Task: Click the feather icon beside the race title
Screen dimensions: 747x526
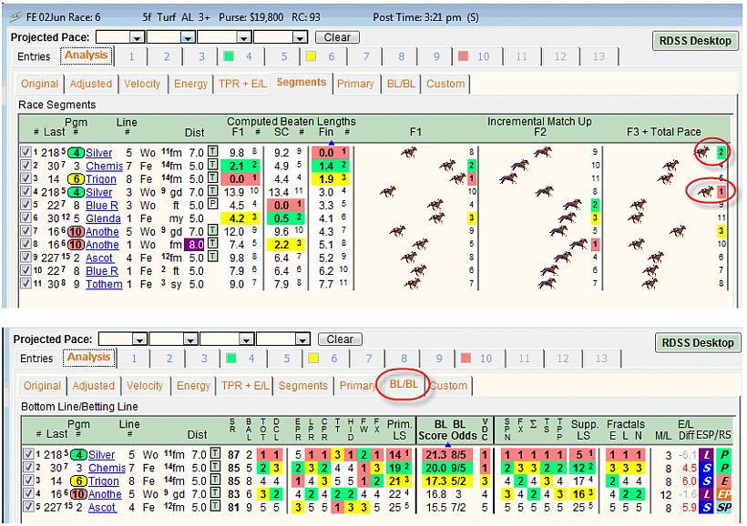Action: tap(15, 17)
